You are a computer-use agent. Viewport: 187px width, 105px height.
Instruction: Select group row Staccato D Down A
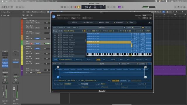point(69,40)
